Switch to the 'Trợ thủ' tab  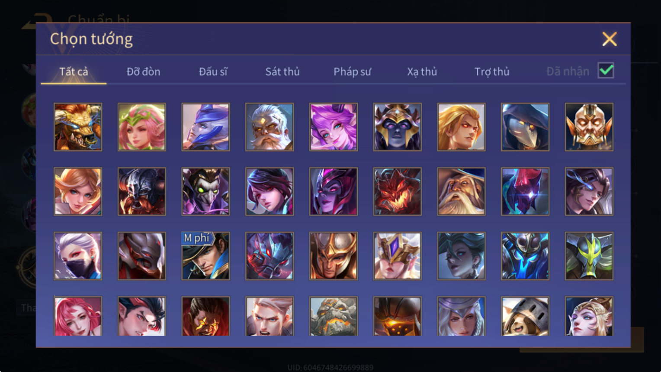492,71
